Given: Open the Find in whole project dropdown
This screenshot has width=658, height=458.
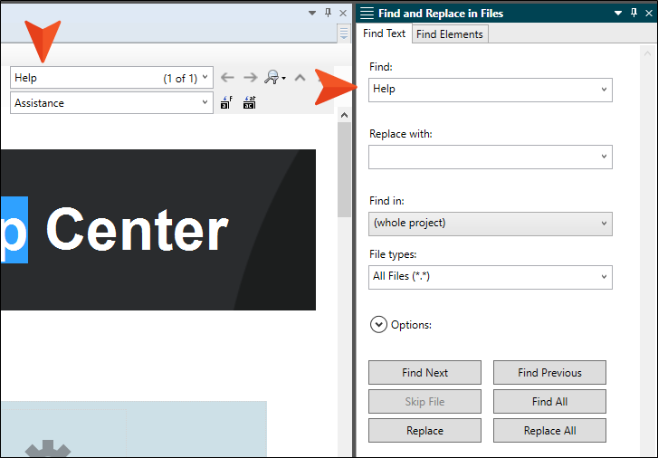Looking at the screenshot, I should tap(491, 224).
